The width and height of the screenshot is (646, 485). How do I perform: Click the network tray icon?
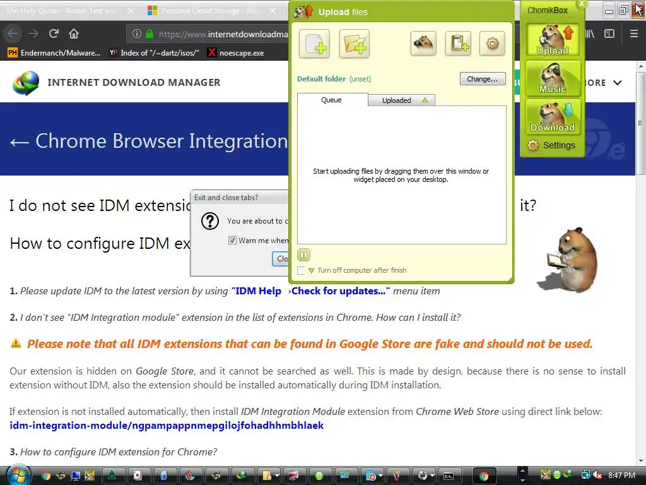point(585,476)
